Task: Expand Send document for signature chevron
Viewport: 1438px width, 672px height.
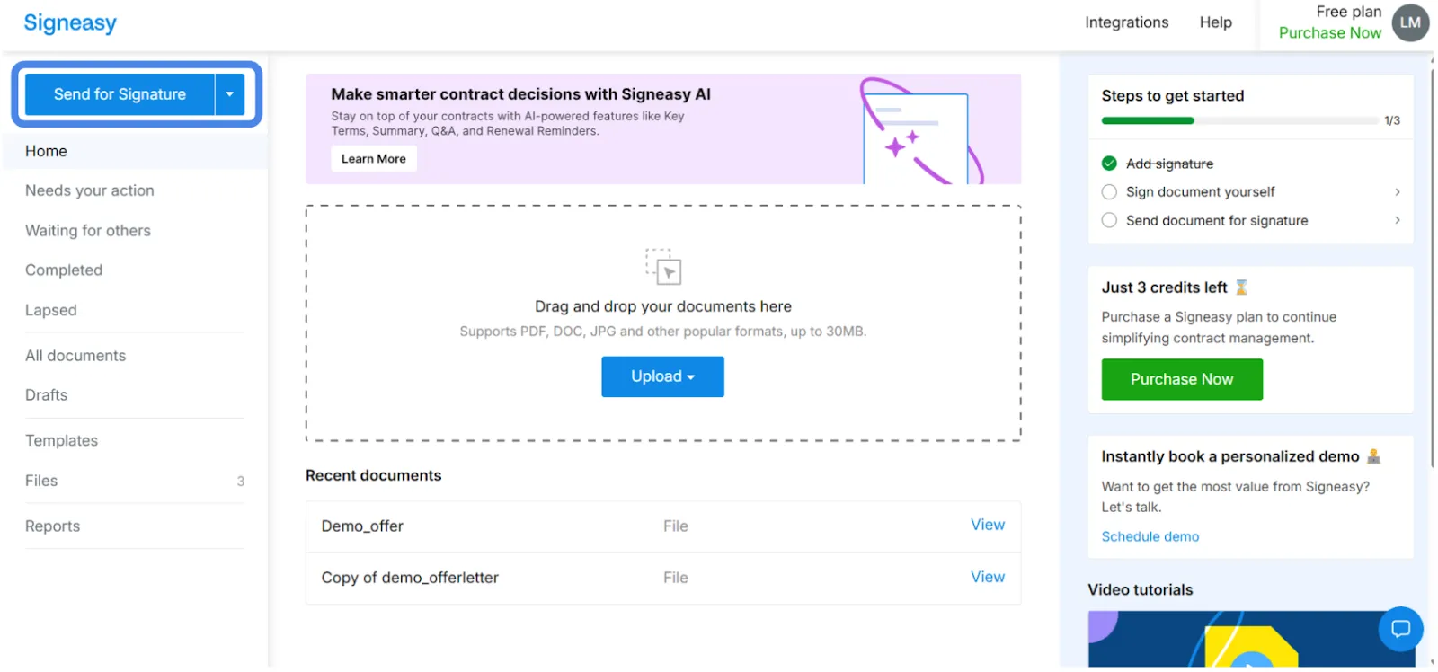Action: click(x=1397, y=220)
